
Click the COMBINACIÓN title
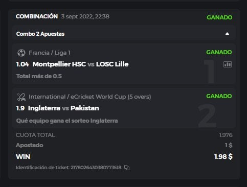pyautogui.click(x=37, y=16)
